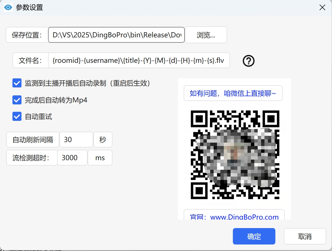Click the refresh interval value 30
Screen dimensions: 332x251
pyautogui.click(x=76, y=140)
